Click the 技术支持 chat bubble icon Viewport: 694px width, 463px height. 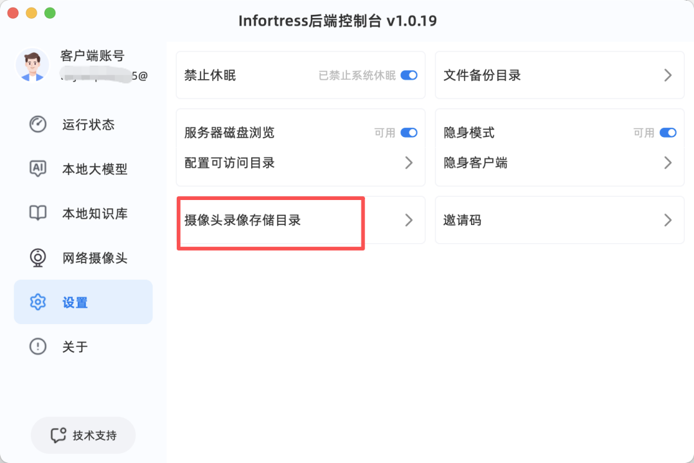click(58, 435)
